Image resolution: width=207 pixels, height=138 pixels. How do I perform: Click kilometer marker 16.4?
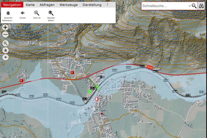coord(18,95)
